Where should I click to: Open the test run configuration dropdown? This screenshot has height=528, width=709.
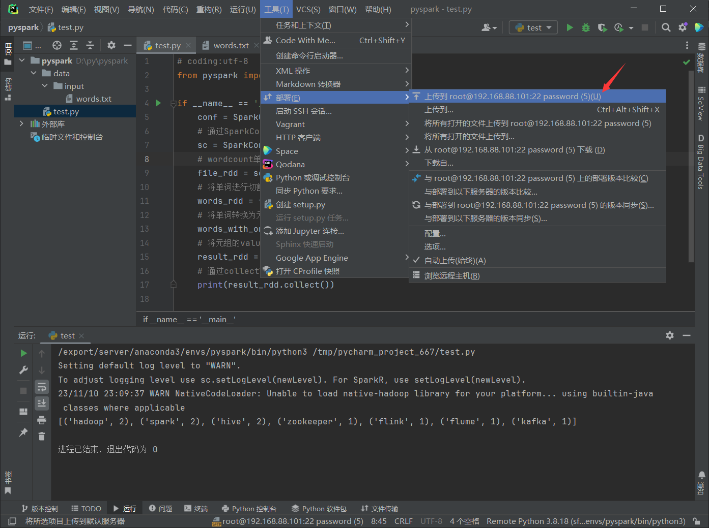click(x=533, y=27)
